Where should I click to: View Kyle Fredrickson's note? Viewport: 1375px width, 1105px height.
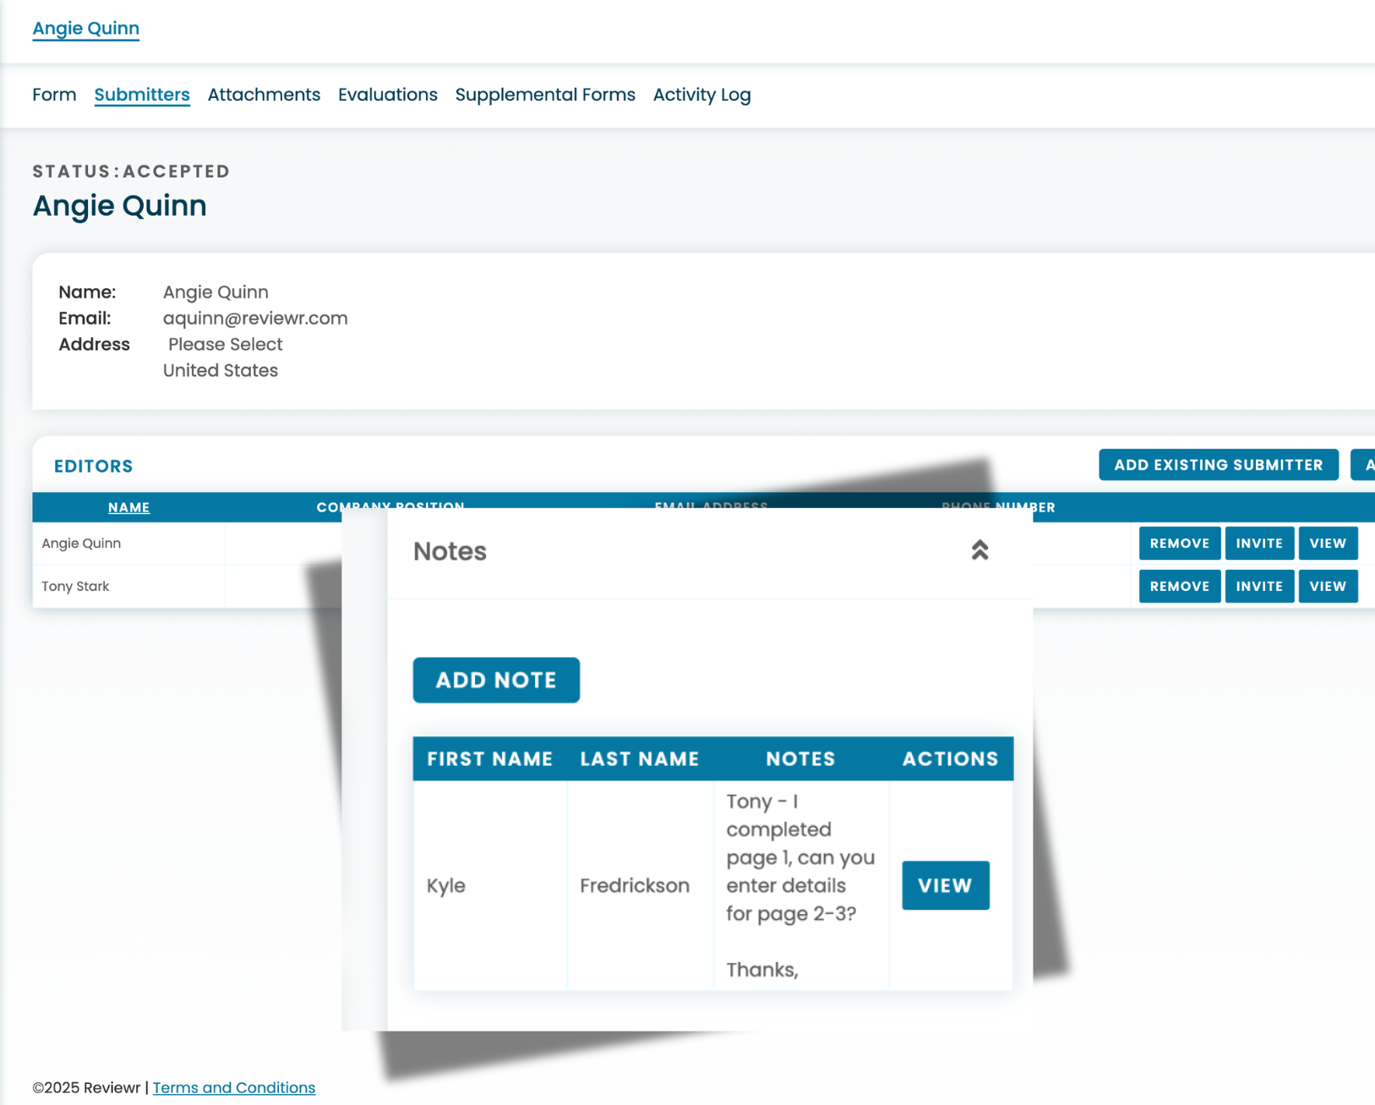[945, 885]
